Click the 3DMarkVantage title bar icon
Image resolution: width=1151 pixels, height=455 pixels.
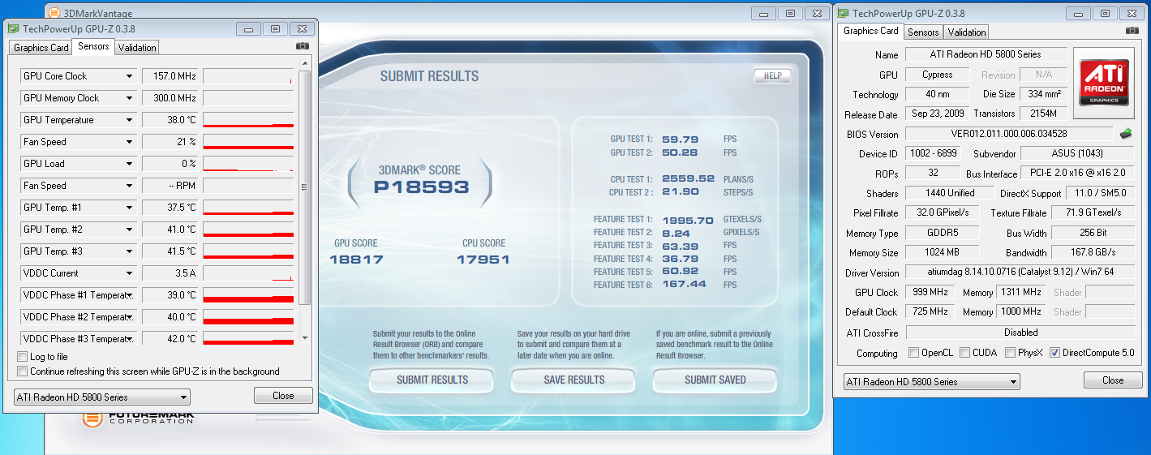(x=54, y=13)
